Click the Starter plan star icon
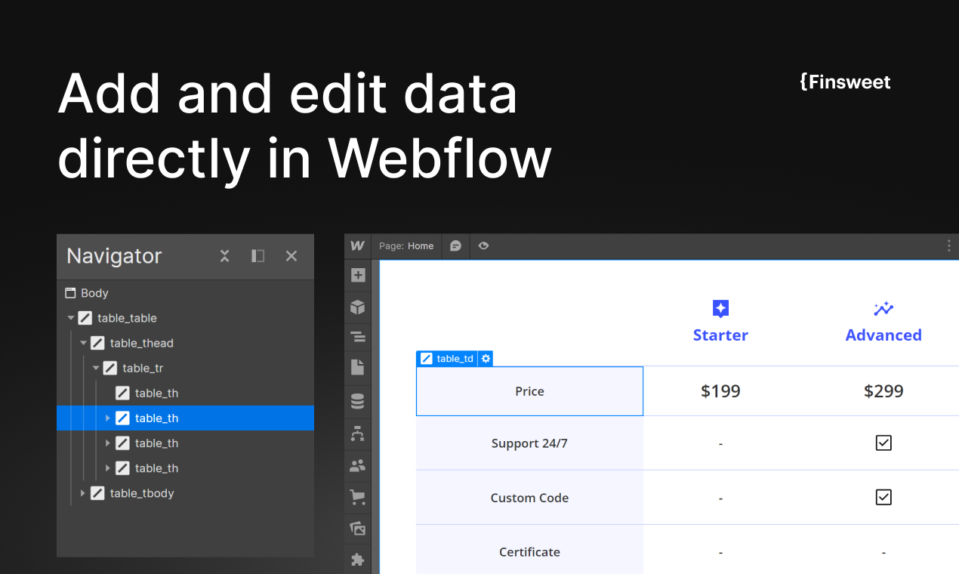This screenshot has height=574, width=959. pos(720,308)
